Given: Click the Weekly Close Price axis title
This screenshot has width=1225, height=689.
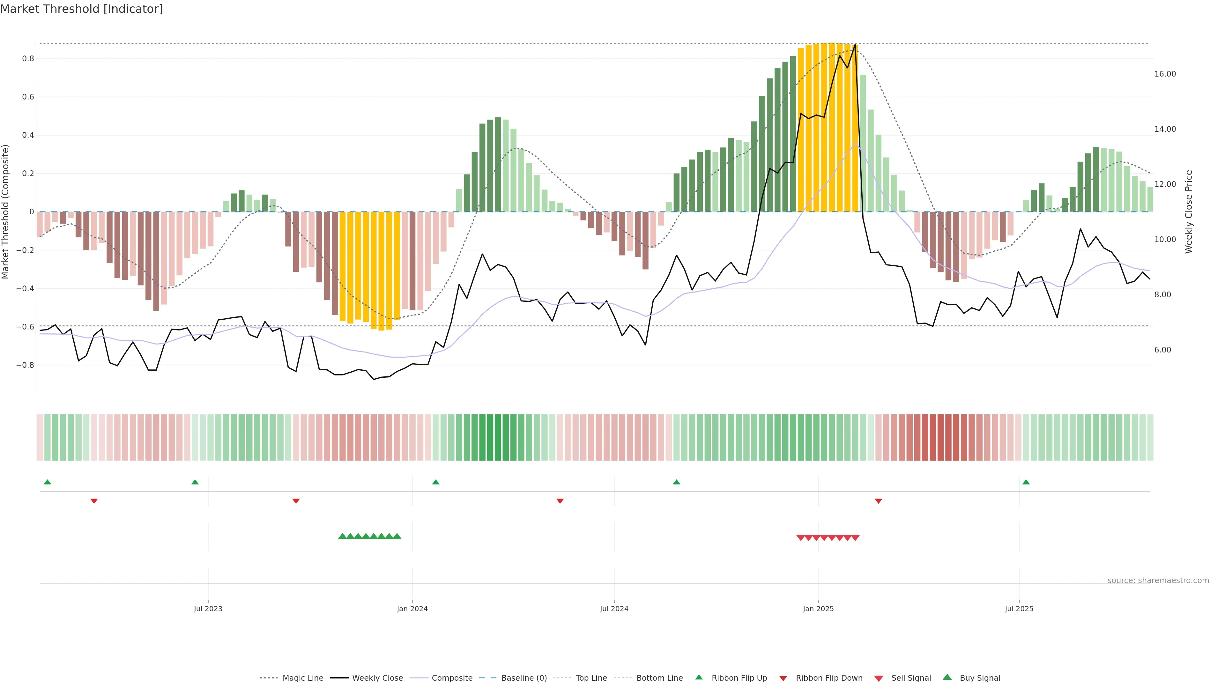Looking at the screenshot, I should click(1189, 211).
